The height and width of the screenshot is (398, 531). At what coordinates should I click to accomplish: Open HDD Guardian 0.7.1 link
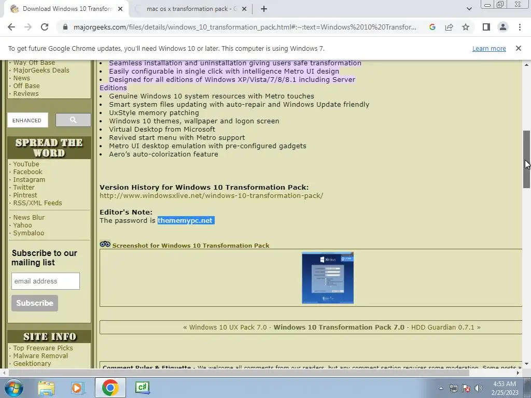click(x=443, y=328)
